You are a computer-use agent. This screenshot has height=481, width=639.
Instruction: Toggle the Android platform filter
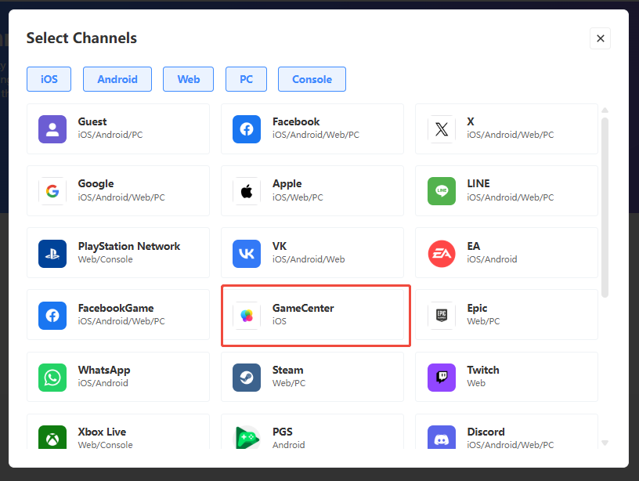coord(117,79)
